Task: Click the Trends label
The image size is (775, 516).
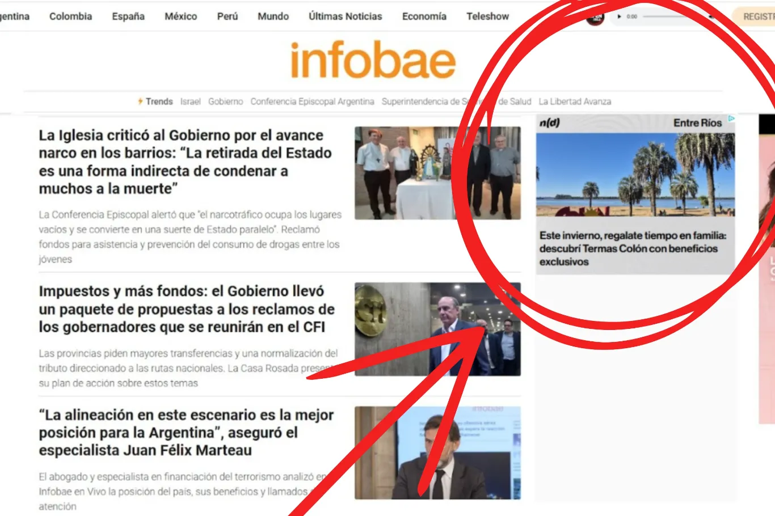Action: 159,101
